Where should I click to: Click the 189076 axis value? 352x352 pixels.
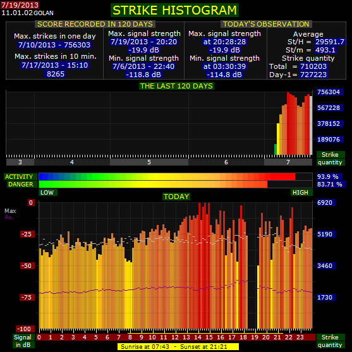tap(329, 140)
